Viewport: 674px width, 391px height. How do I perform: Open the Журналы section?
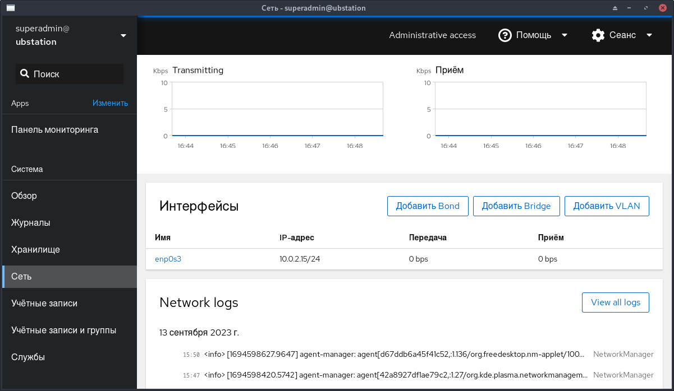pos(70,222)
